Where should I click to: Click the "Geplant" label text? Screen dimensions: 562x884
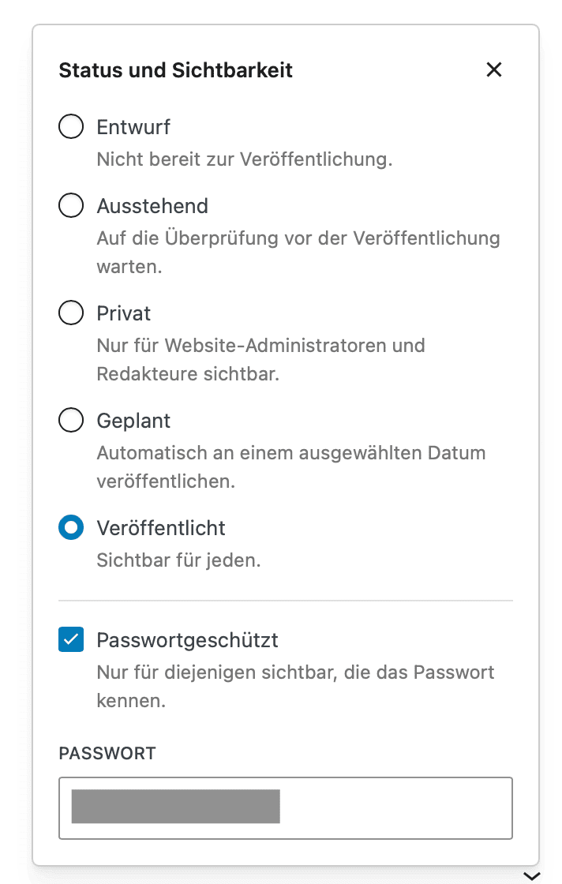[133, 421]
